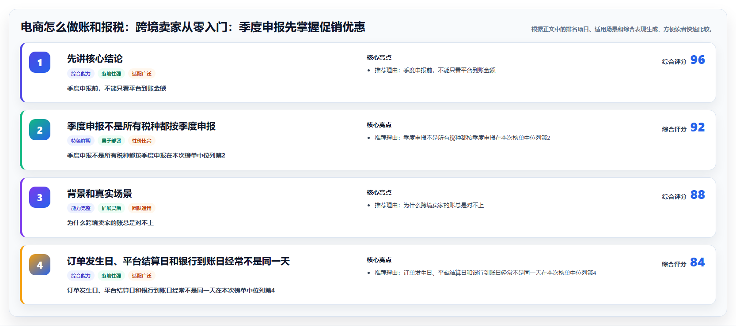Click the rank 3 number badge
Viewport: 736px width, 326px height.
point(40,197)
